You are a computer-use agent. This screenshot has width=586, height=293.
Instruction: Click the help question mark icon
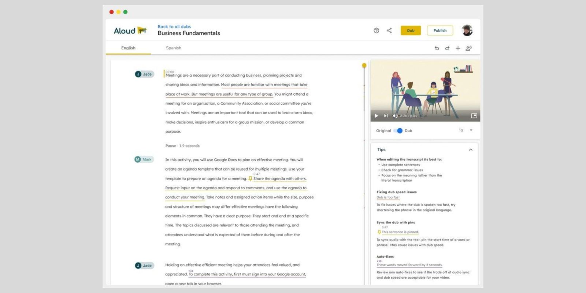click(x=376, y=30)
